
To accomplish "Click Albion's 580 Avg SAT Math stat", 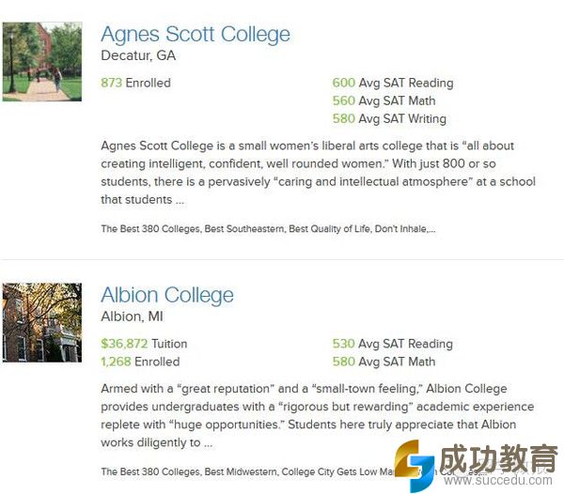I will (x=384, y=362).
